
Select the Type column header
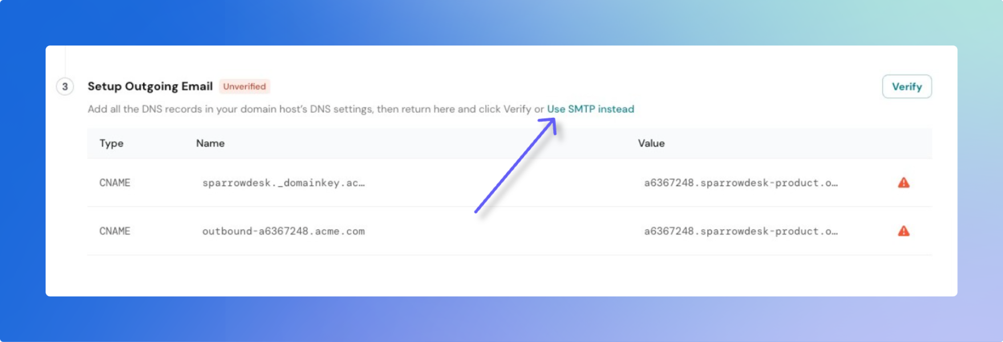coord(111,143)
